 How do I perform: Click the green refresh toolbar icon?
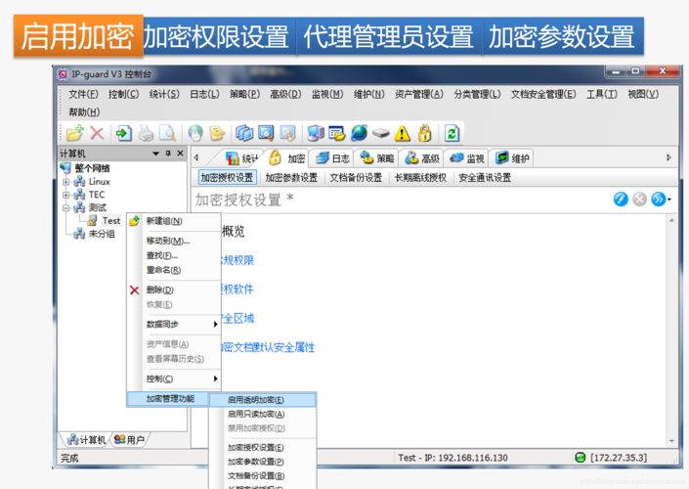[452, 133]
